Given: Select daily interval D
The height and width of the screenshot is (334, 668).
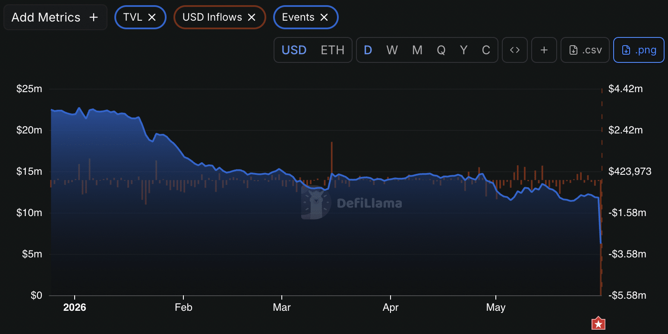Looking at the screenshot, I should (x=368, y=50).
